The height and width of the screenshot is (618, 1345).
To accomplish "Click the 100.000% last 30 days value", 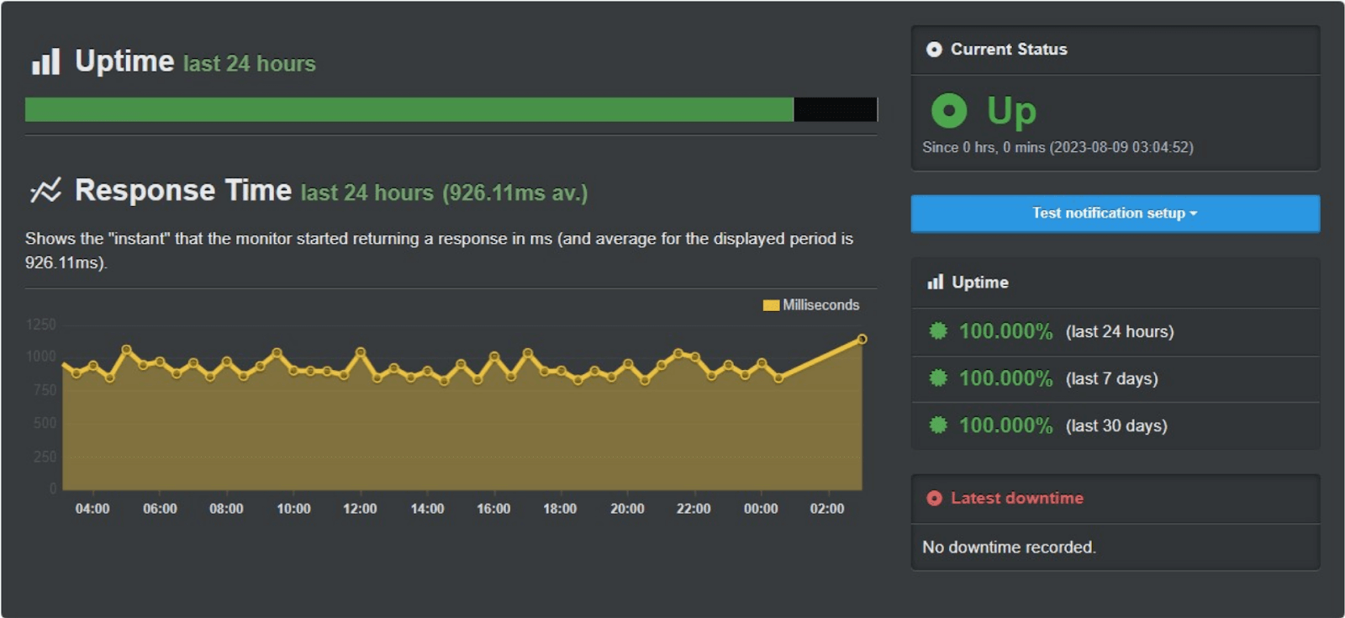I will 1006,425.
